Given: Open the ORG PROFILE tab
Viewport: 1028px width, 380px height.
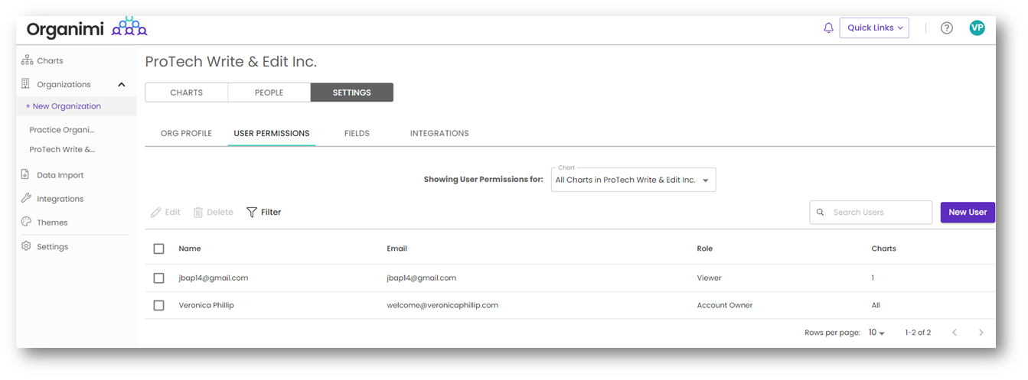Looking at the screenshot, I should (x=186, y=133).
